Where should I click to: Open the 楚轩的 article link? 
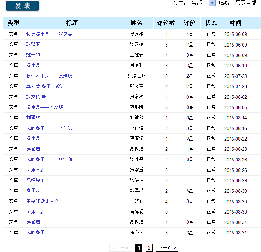(x=33, y=55)
